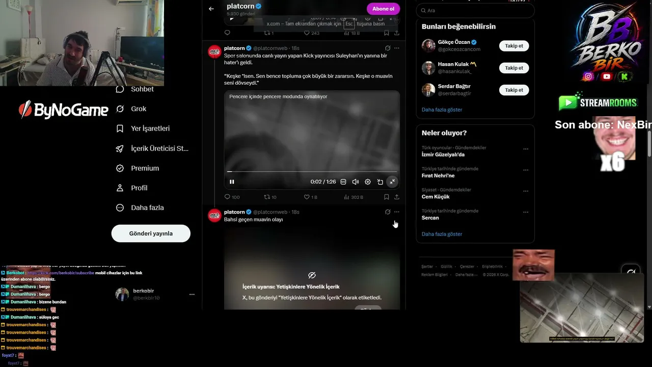Open berkobir account avatar
Viewport: 652px width, 367px height.
tap(122, 294)
